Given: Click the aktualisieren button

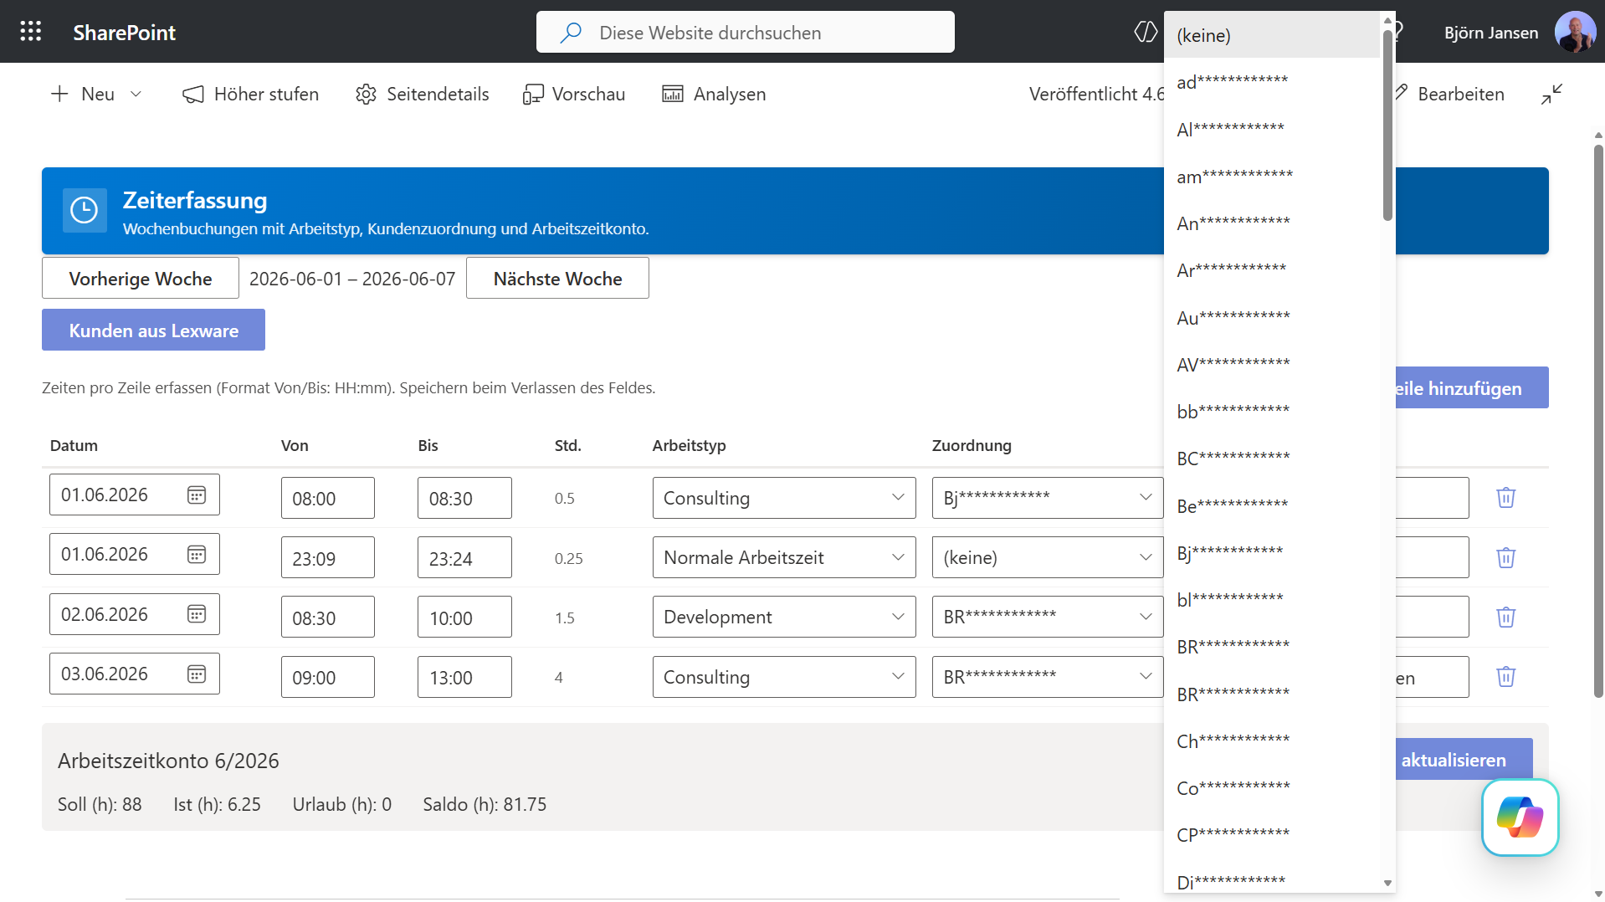Looking at the screenshot, I should [x=1464, y=759].
